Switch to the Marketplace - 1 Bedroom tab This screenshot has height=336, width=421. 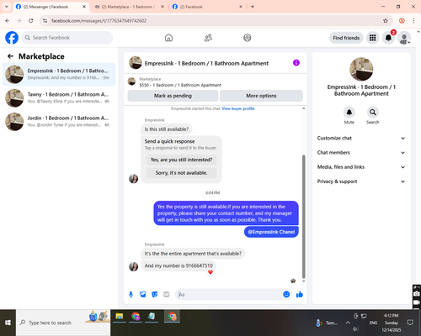(128, 7)
